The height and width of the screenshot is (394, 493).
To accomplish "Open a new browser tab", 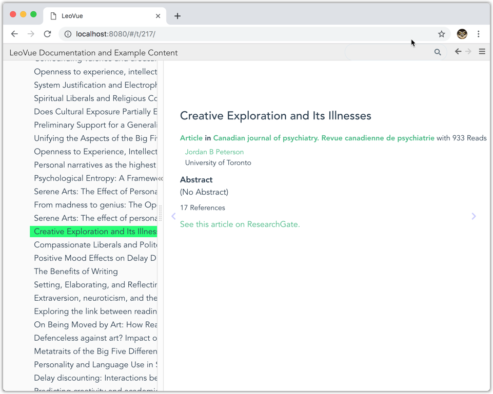I will (x=178, y=16).
